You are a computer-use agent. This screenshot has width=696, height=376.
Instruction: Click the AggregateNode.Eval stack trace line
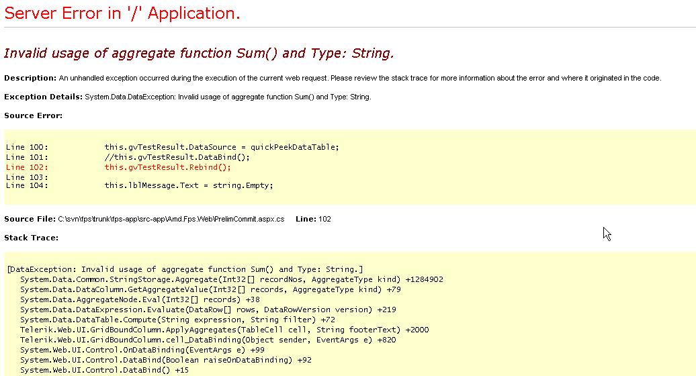pyautogui.click(x=140, y=299)
